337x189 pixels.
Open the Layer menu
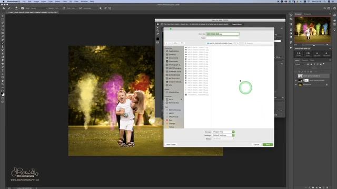43,2
